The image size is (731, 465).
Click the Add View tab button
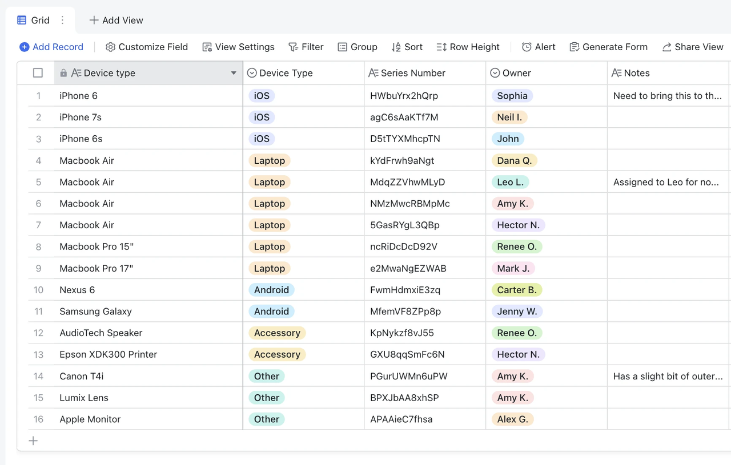(116, 21)
